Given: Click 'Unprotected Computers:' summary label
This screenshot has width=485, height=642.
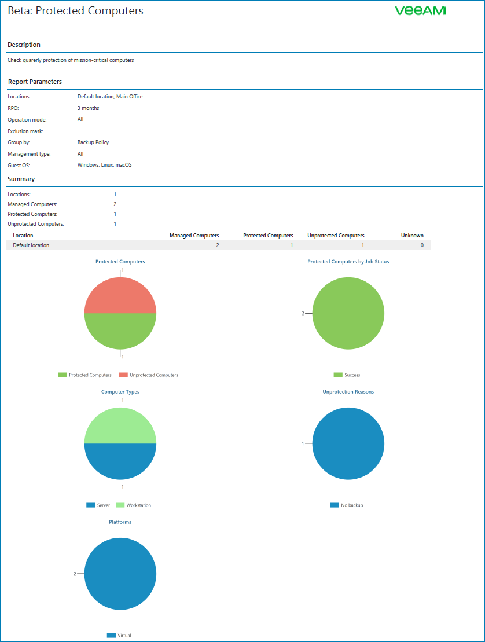Looking at the screenshot, I should pyautogui.click(x=36, y=224).
